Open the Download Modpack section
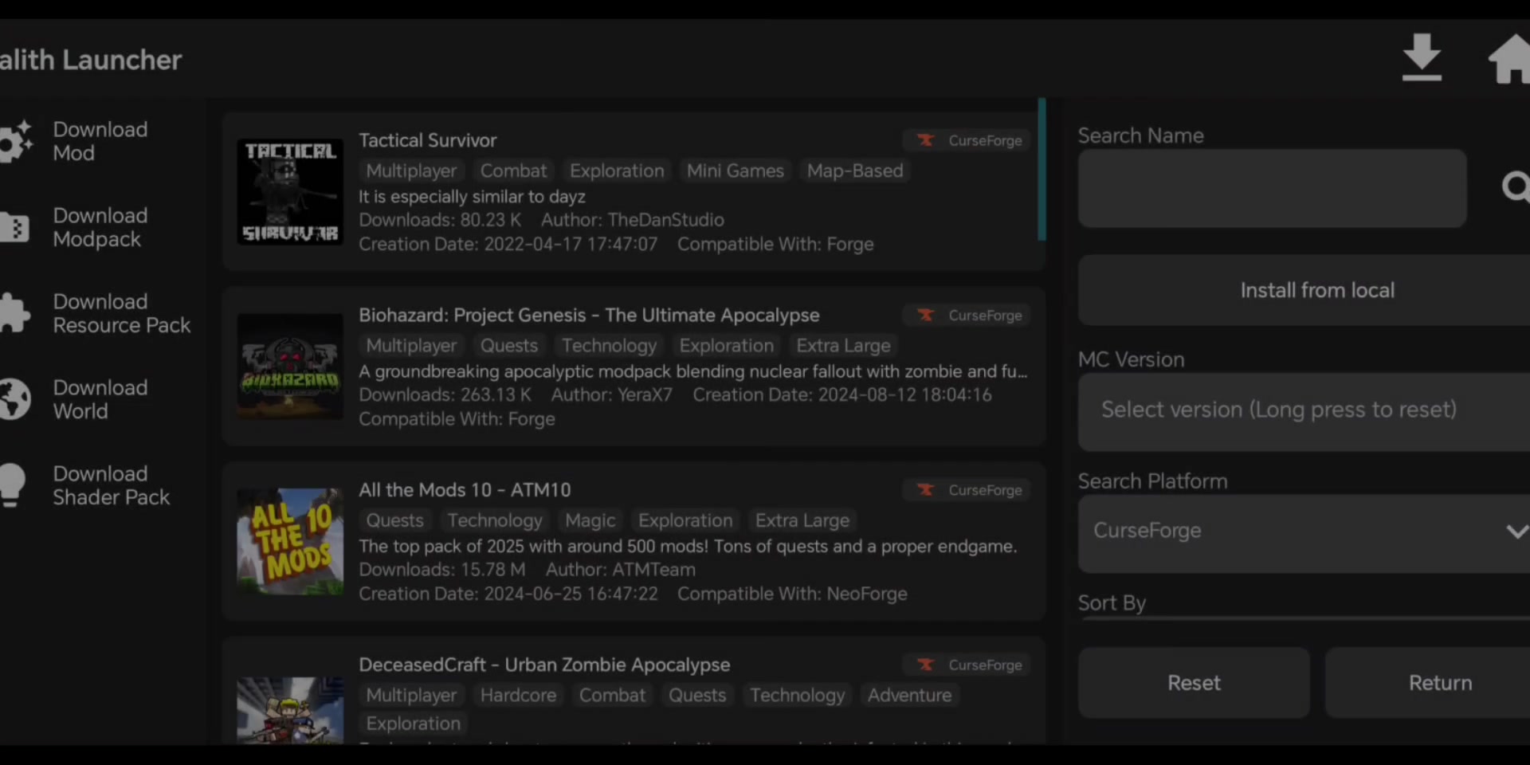The width and height of the screenshot is (1530, 765). pyautogui.click(x=100, y=227)
